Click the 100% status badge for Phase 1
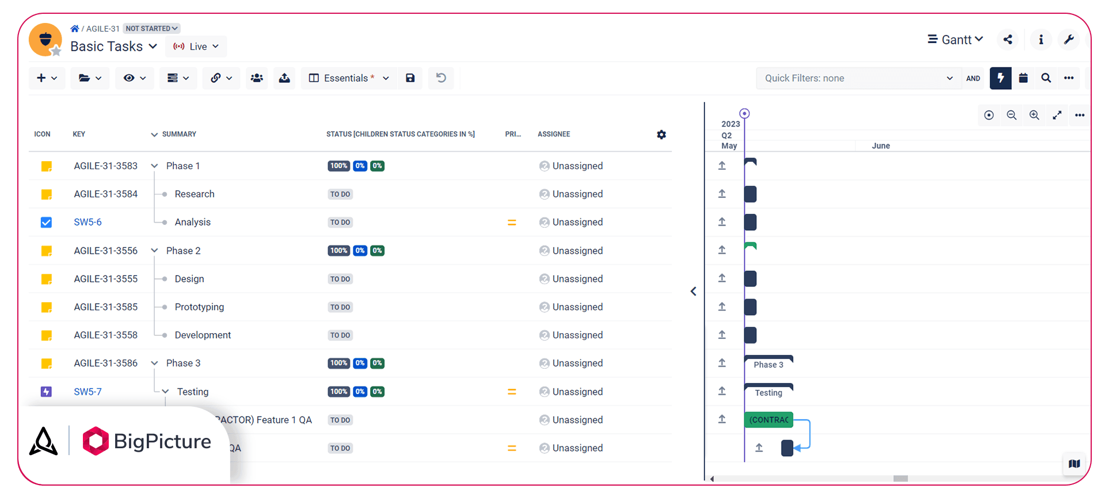This screenshot has width=1105, height=496. (x=339, y=166)
